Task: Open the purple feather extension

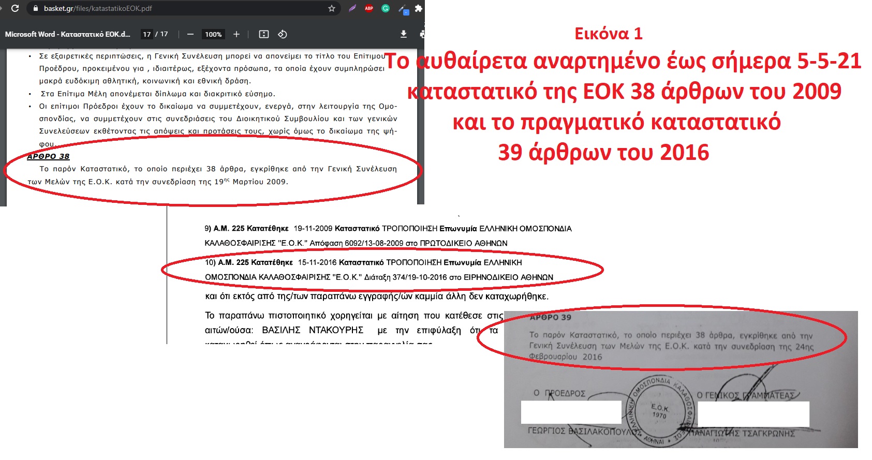Action: coord(352,8)
